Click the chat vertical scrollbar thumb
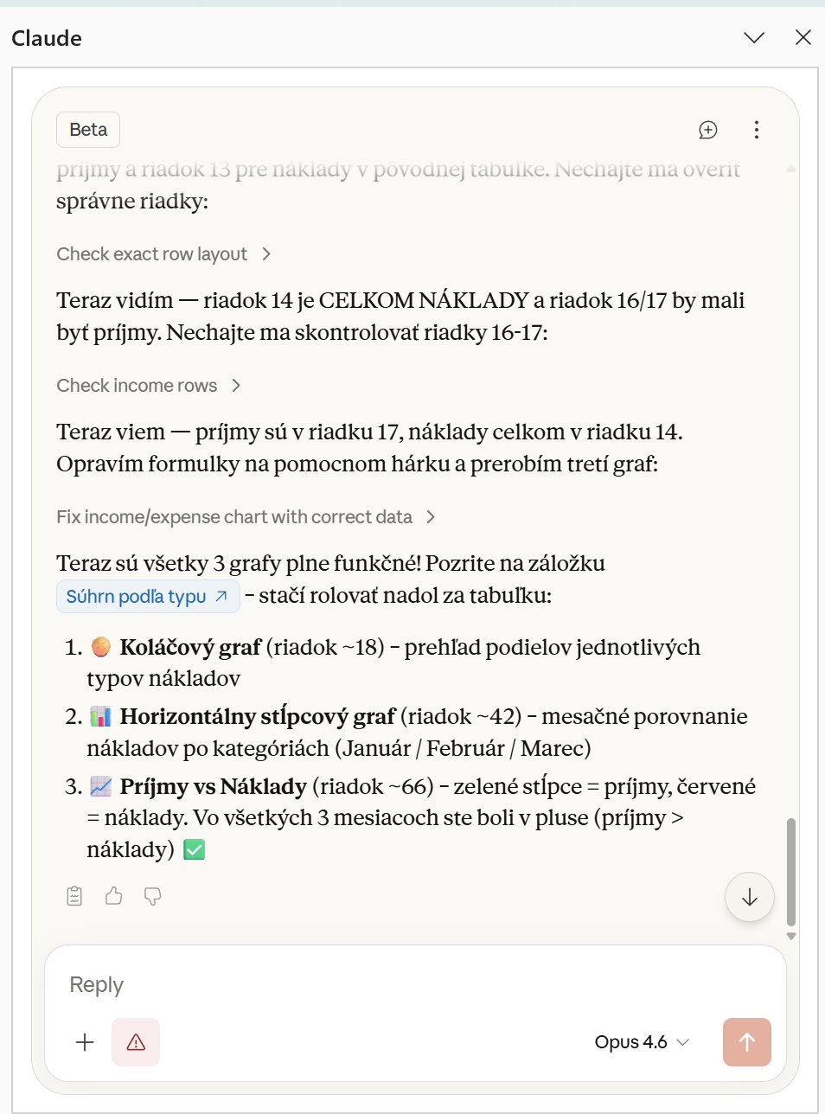 791,872
